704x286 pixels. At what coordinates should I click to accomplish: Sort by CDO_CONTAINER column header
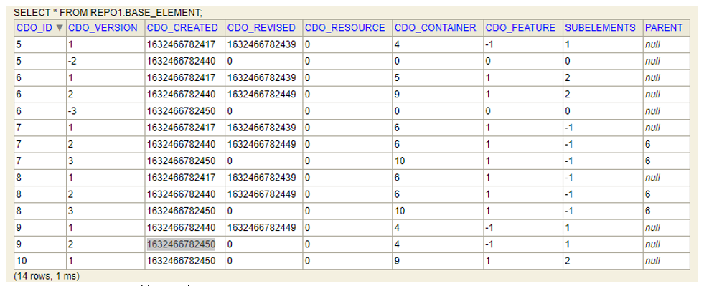click(435, 28)
